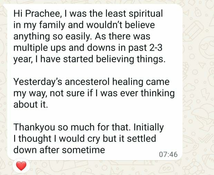Image resolution: width=214 pixels, height=175 pixels.
Task: Select the word "spiritual" in the message
Action: [x=145, y=14]
